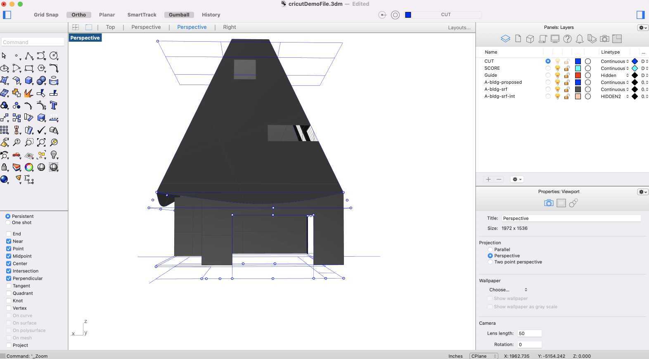
Task: Open the Help question mark panel
Action: tap(567, 39)
